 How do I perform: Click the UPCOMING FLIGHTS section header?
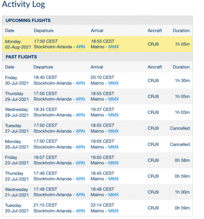click(x=28, y=21)
